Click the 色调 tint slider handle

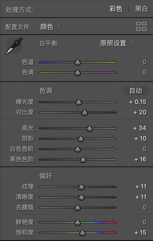tap(78, 73)
